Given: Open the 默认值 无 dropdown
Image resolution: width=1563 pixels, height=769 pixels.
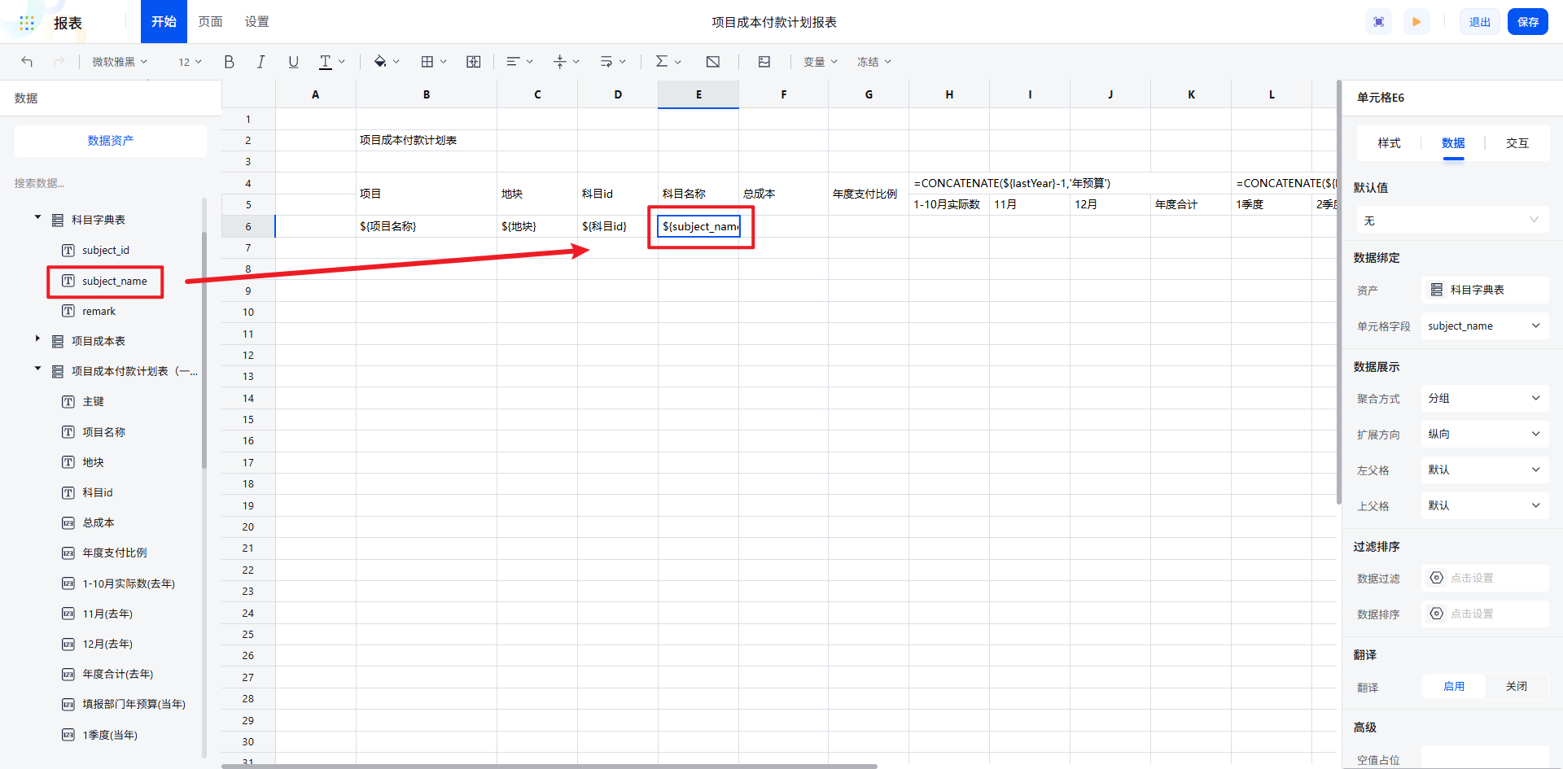Looking at the screenshot, I should click(x=1451, y=221).
